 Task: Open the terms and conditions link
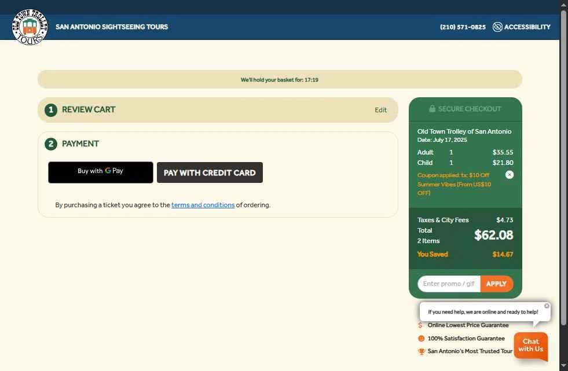[x=203, y=205]
